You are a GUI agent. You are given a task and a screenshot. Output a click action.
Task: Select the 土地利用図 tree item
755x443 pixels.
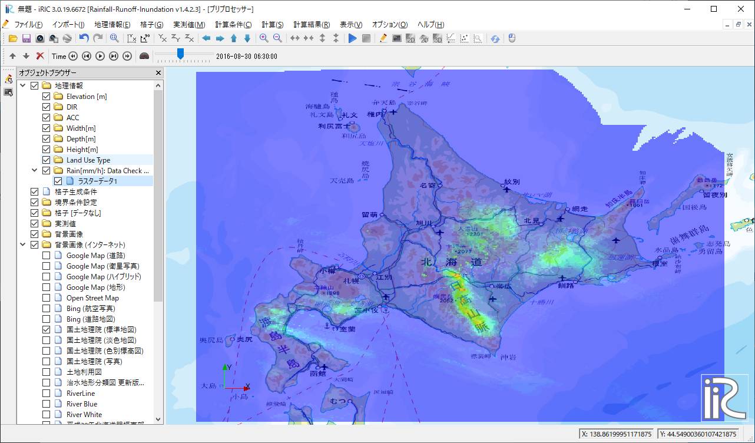click(x=84, y=372)
